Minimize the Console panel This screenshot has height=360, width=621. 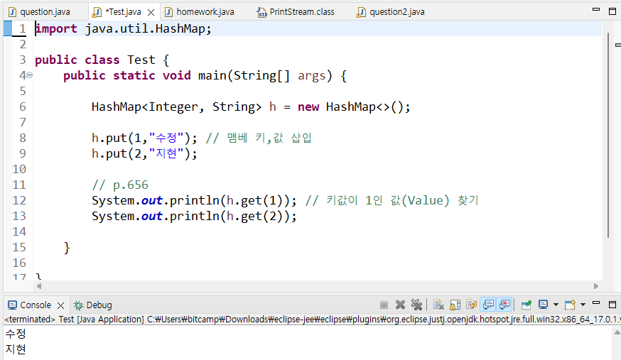click(x=596, y=303)
